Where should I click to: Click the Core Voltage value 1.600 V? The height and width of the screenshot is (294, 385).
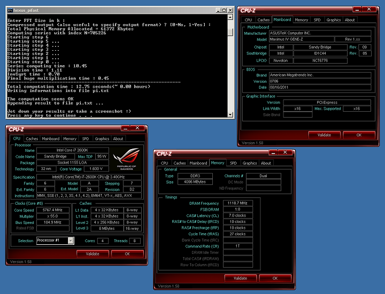pyautogui.click(x=96, y=169)
